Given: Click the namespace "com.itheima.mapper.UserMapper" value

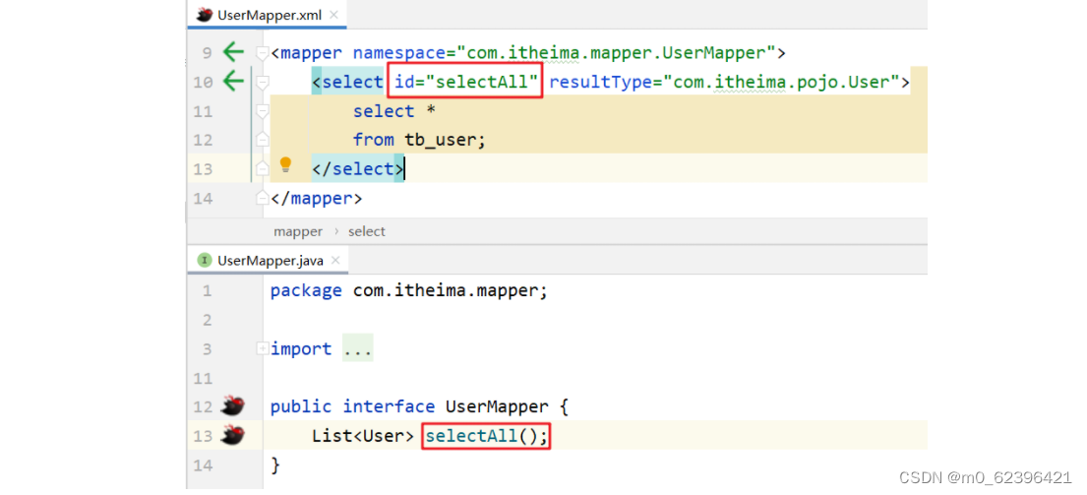Looking at the screenshot, I should pos(614,52).
